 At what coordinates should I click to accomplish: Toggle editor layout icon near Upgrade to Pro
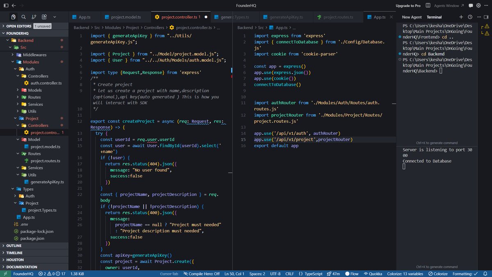[x=428, y=6]
